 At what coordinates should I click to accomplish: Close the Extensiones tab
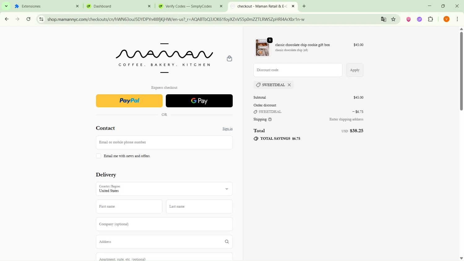[x=77, y=6]
